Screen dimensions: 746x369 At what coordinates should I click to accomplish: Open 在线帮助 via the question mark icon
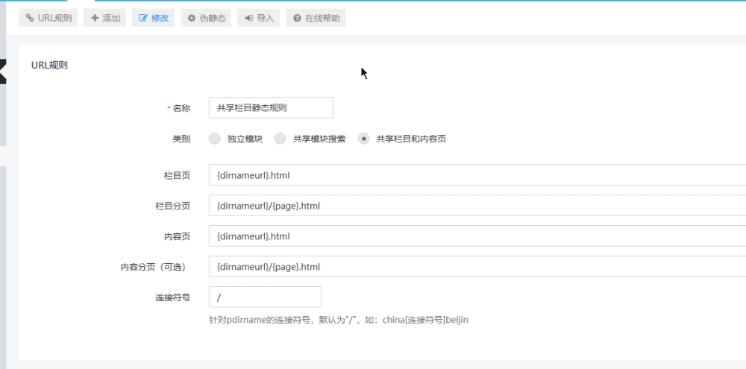pyautogui.click(x=298, y=18)
